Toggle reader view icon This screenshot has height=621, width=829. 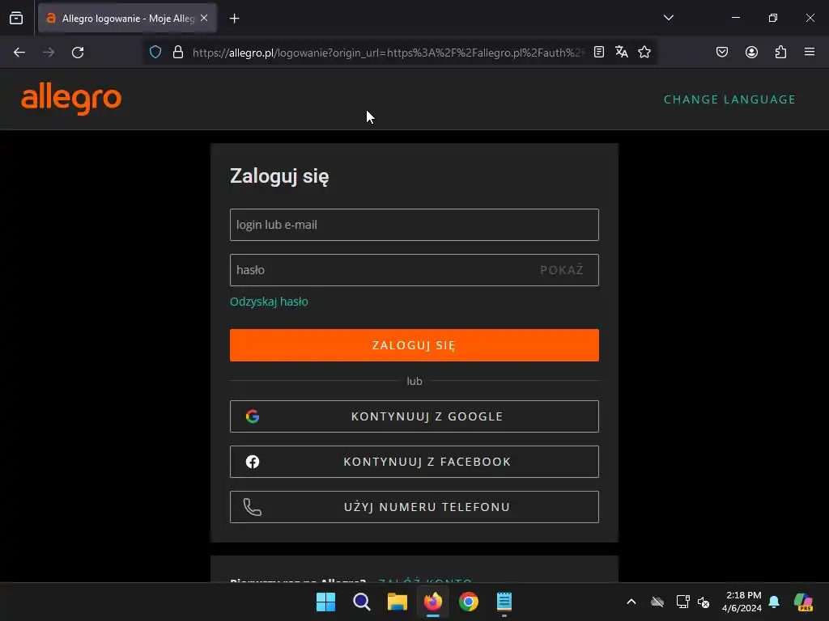[x=598, y=52]
